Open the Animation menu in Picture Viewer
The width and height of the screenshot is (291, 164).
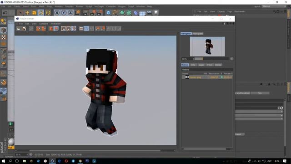(x=55, y=24)
